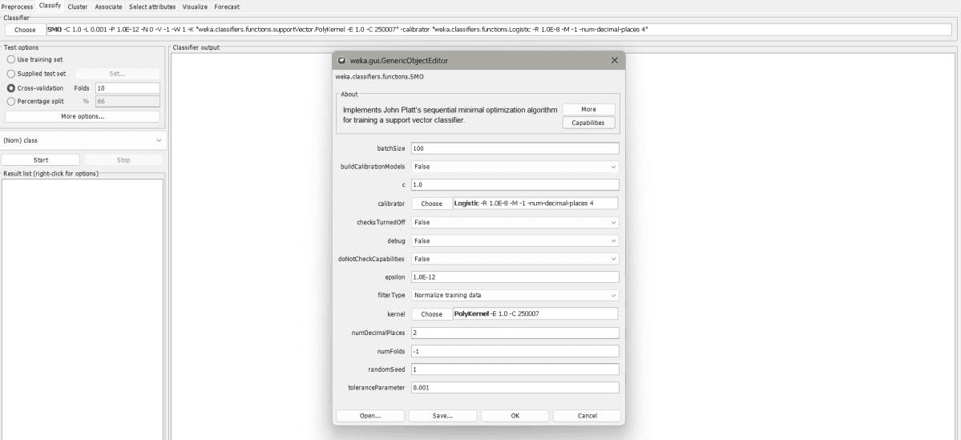Click the Capabilities button
Viewport: 961px width, 440px height.
point(588,123)
